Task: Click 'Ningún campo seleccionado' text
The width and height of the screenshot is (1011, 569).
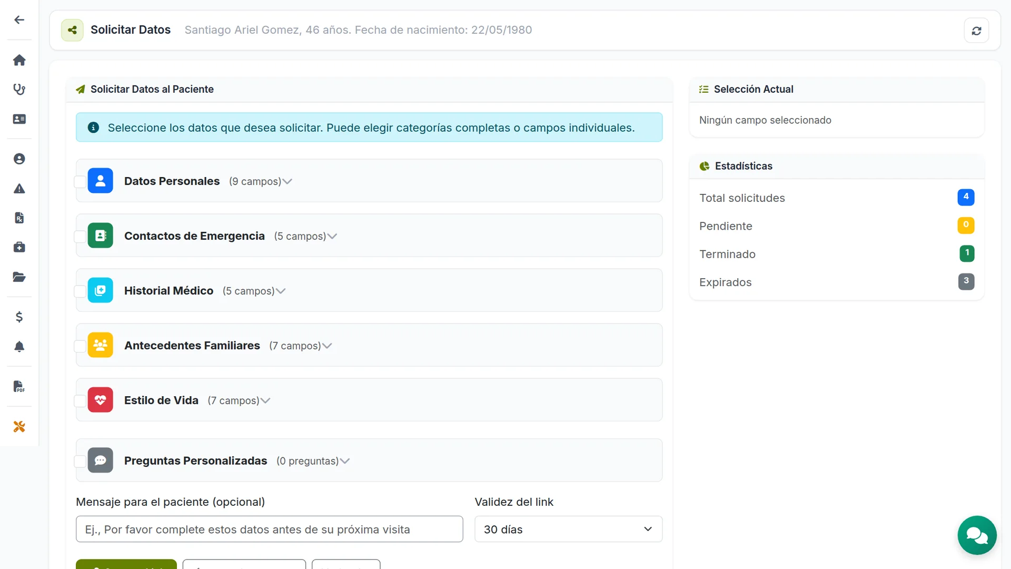Action: [765, 120]
